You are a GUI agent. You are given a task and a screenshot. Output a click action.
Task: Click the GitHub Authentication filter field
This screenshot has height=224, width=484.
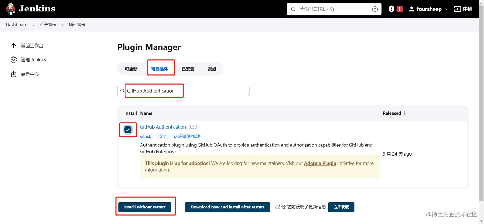click(x=183, y=91)
